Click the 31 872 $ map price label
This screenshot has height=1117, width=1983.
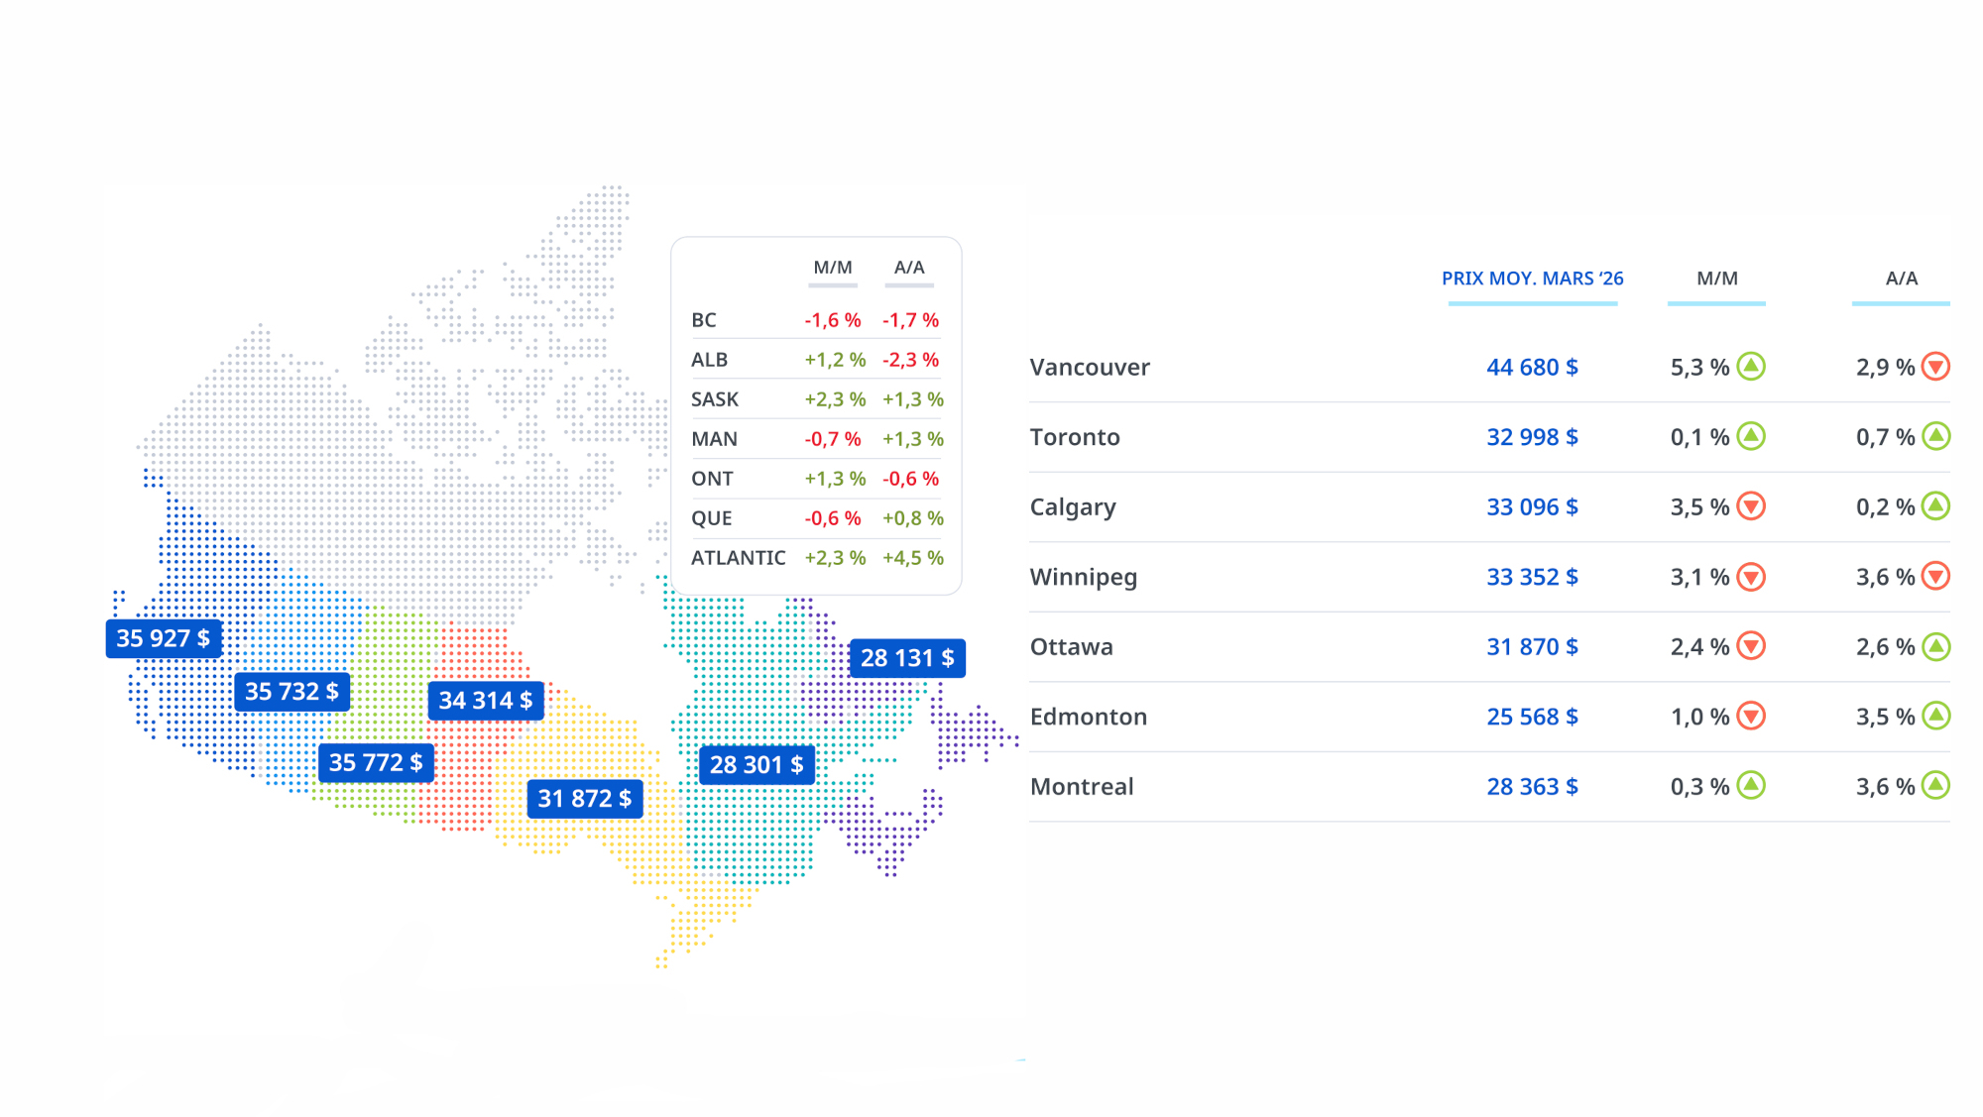pos(585,799)
